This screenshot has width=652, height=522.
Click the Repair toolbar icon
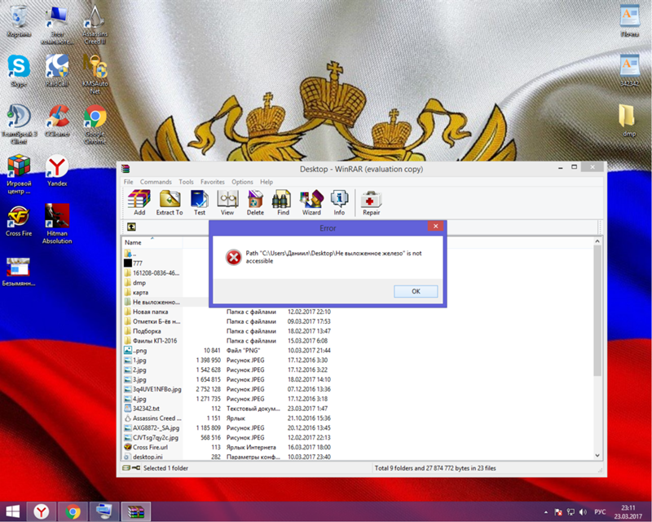[x=372, y=203]
